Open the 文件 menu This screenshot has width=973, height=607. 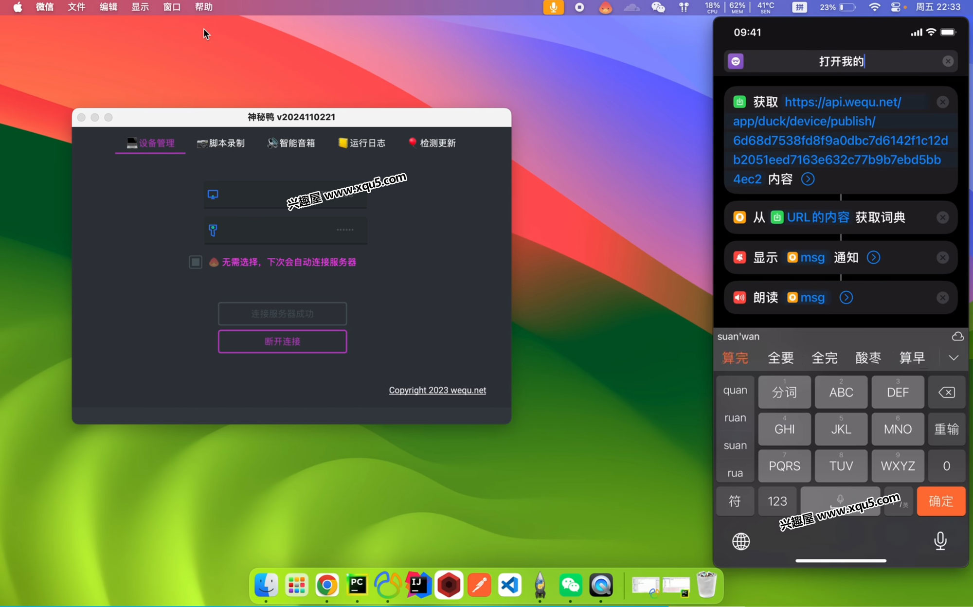click(76, 7)
